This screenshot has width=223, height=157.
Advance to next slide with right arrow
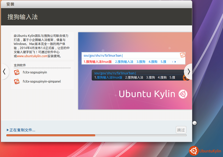click(x=189, y=72)
